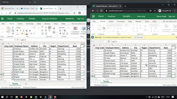
Task: Open the File menu in left Excel
Action: (x=3, y=24)
